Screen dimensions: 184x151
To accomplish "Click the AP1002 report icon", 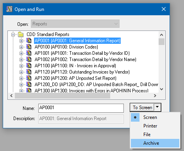I will (29, 59).
